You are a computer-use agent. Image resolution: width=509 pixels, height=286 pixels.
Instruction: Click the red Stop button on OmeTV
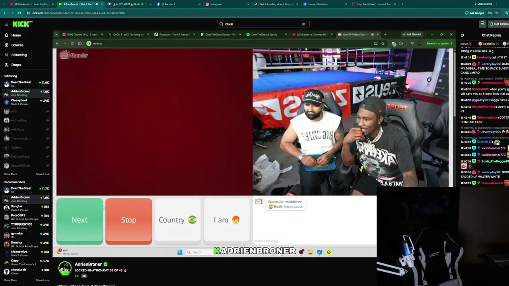(x=128, y=220)
